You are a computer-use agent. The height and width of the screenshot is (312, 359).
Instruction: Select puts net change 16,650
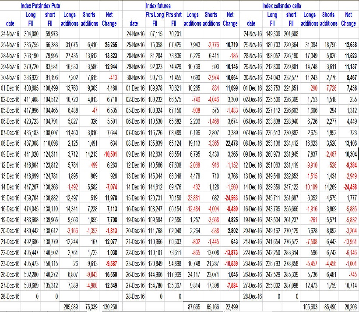(111, 274)
